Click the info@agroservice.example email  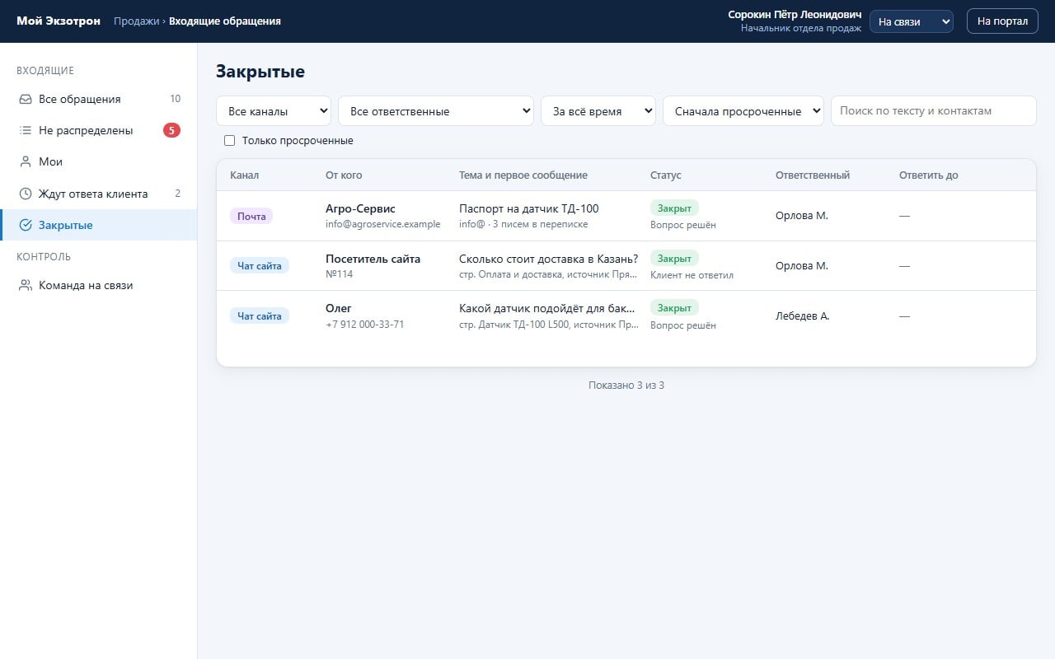click(x=383, y=224)
